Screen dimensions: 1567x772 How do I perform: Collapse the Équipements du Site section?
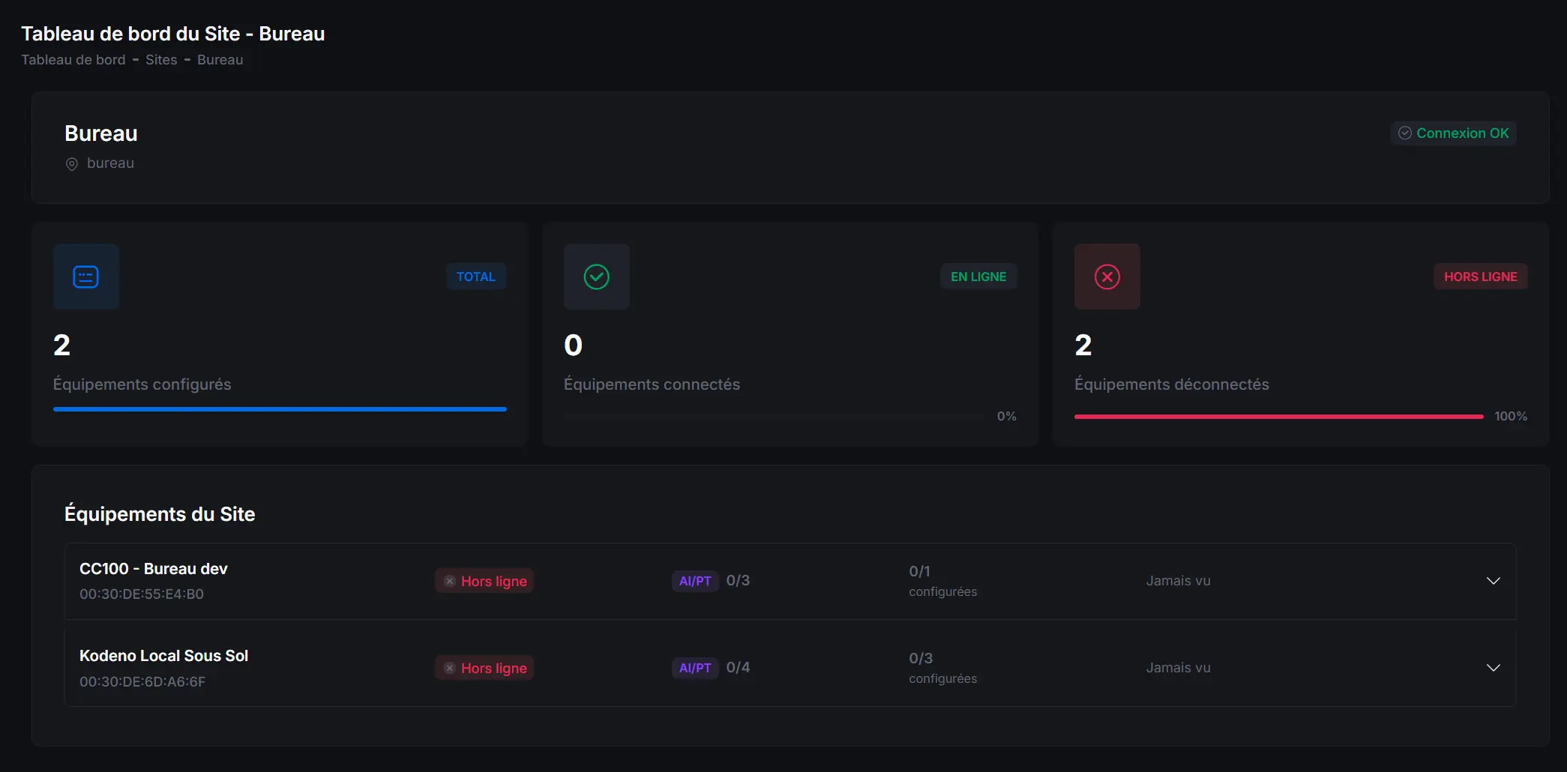[x=159, y=514]
